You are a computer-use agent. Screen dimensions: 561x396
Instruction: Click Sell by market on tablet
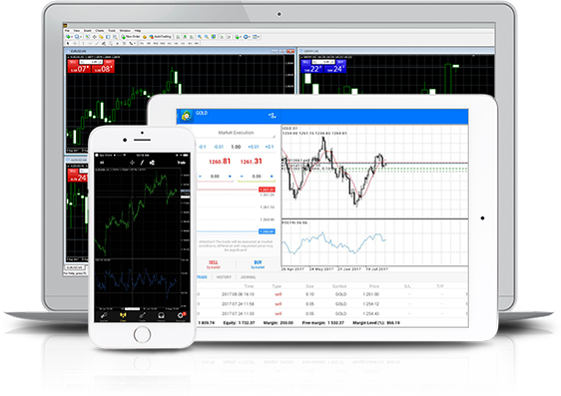click(x=214, y=264)
